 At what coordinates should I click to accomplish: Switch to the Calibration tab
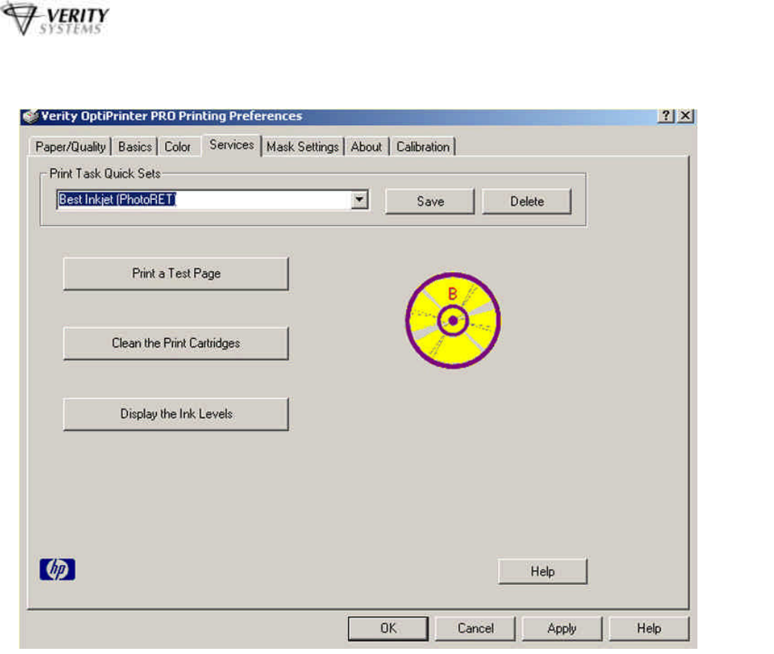tap(422, 147)
